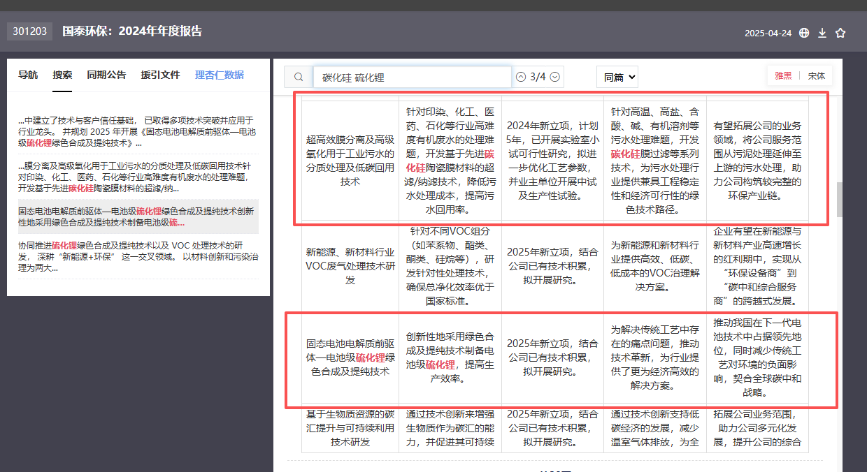Screen dimensions: 867x472
Task: Select highlighted result 固态电池电解质前驱体
Action: point(137,216)
